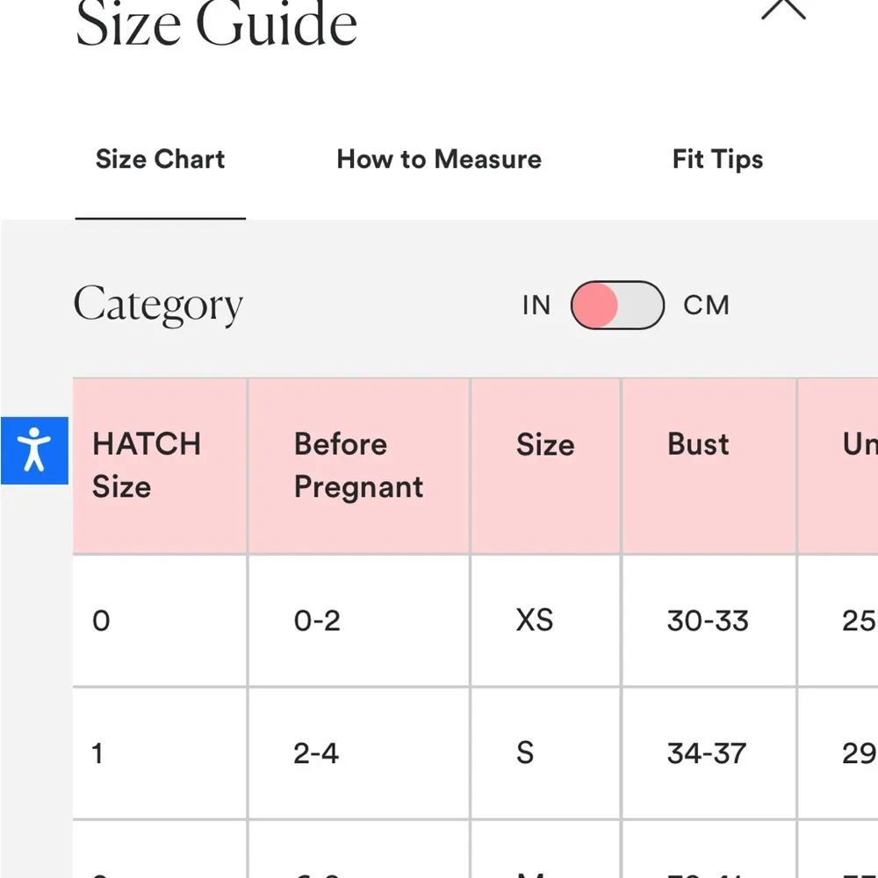
Task: Click the 30-33 bust measurement cell
Action: [x=708, y=621]
